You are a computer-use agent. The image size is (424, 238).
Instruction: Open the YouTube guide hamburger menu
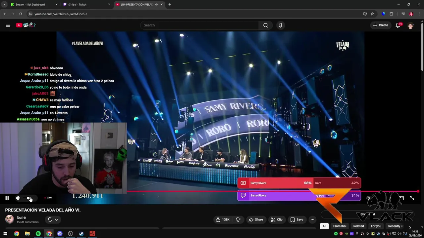pos(8,25)
